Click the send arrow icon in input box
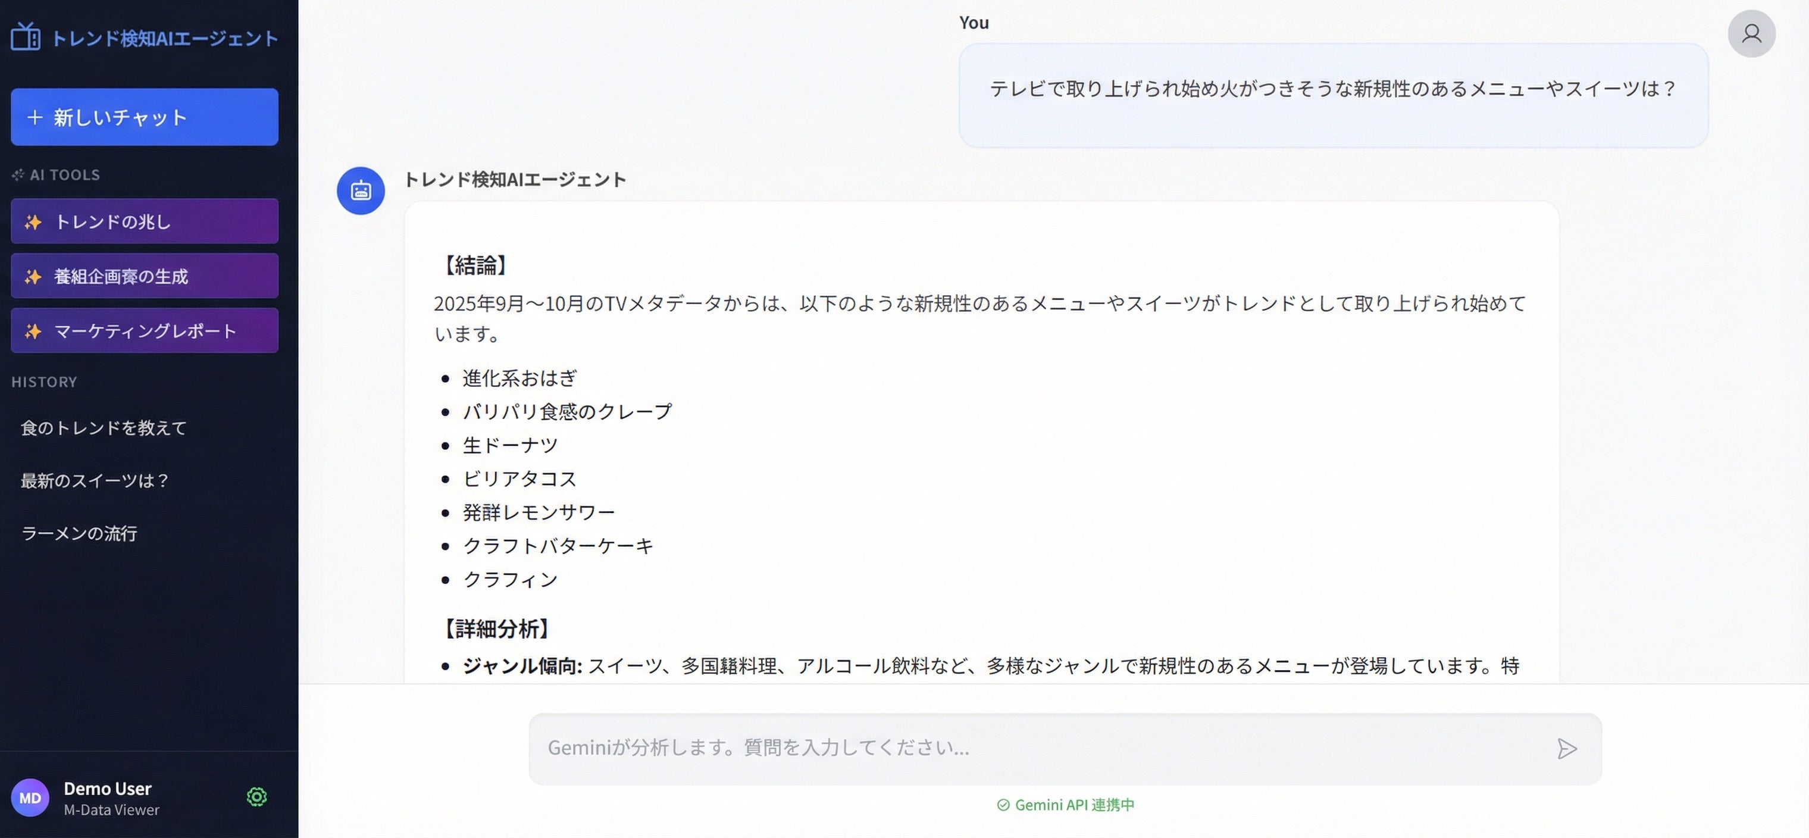This screenshot has height=838, width=1809. click(x=1566, y=749)
